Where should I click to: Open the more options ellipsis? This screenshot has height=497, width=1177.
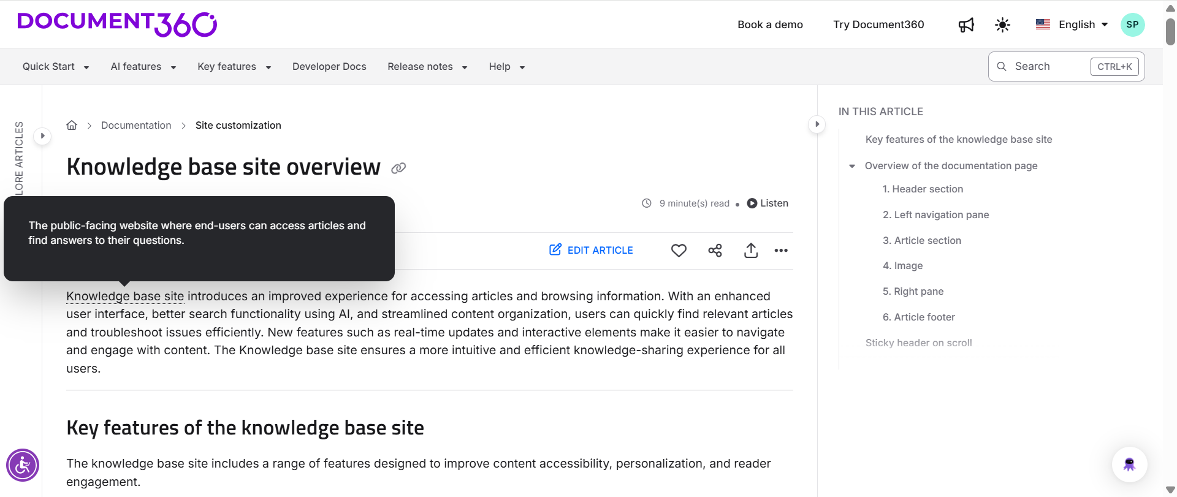781,250
